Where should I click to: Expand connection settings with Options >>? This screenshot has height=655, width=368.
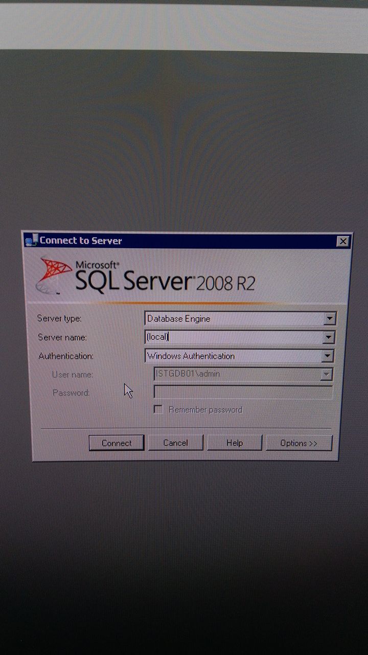[299, 443]
